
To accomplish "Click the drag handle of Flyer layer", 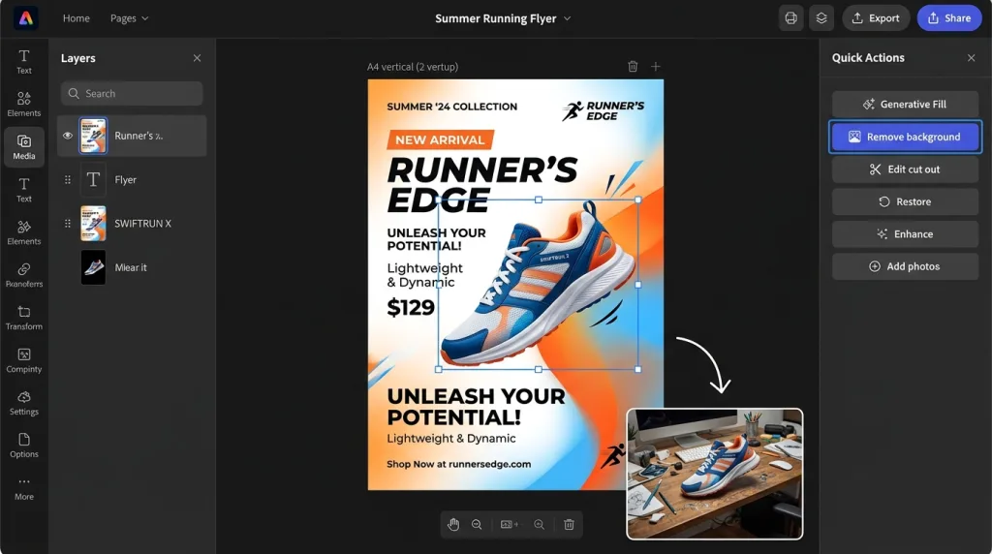I will 68,179.
